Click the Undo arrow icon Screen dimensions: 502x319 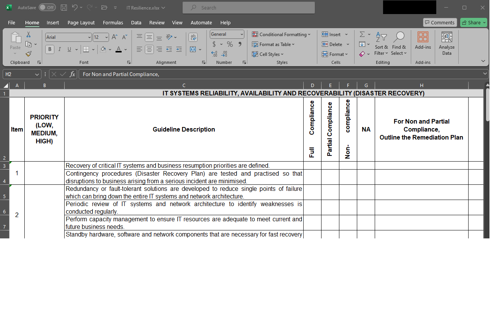click(x=75, y=8)
